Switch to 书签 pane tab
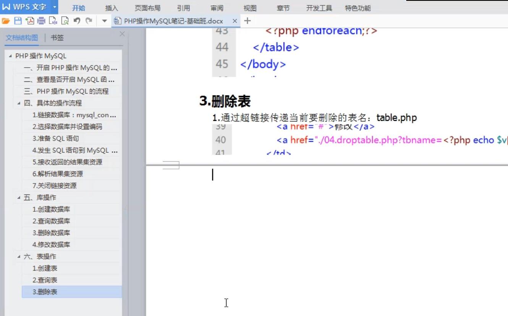Image resolution: width=508 pixels, height=316 pixels. click(x=57, y=37)
